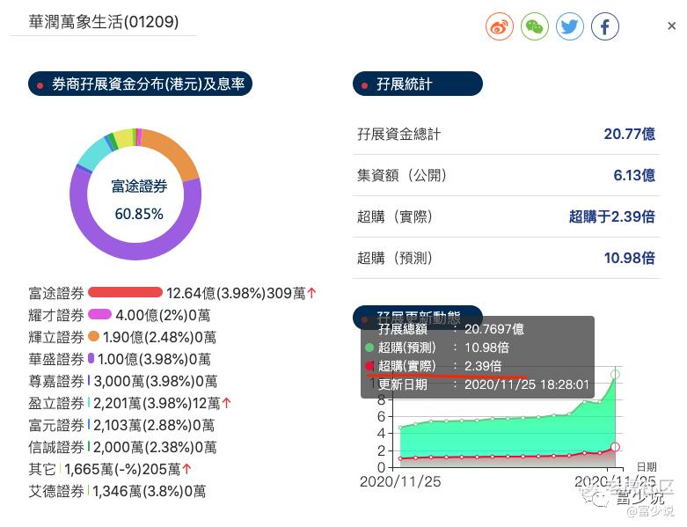The width and height of the screenshot is (687, 527).
Task: Click tooltip red dot for 超購(實際)
Action: coord(369,365)
